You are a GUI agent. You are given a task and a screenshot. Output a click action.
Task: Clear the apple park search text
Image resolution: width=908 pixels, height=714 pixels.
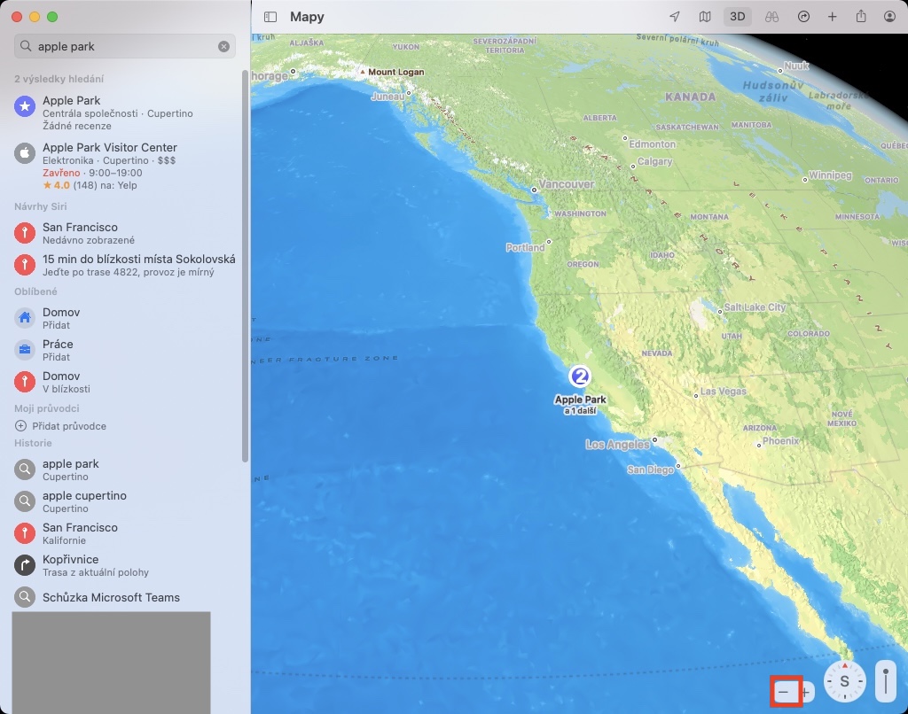pos(223,46)
